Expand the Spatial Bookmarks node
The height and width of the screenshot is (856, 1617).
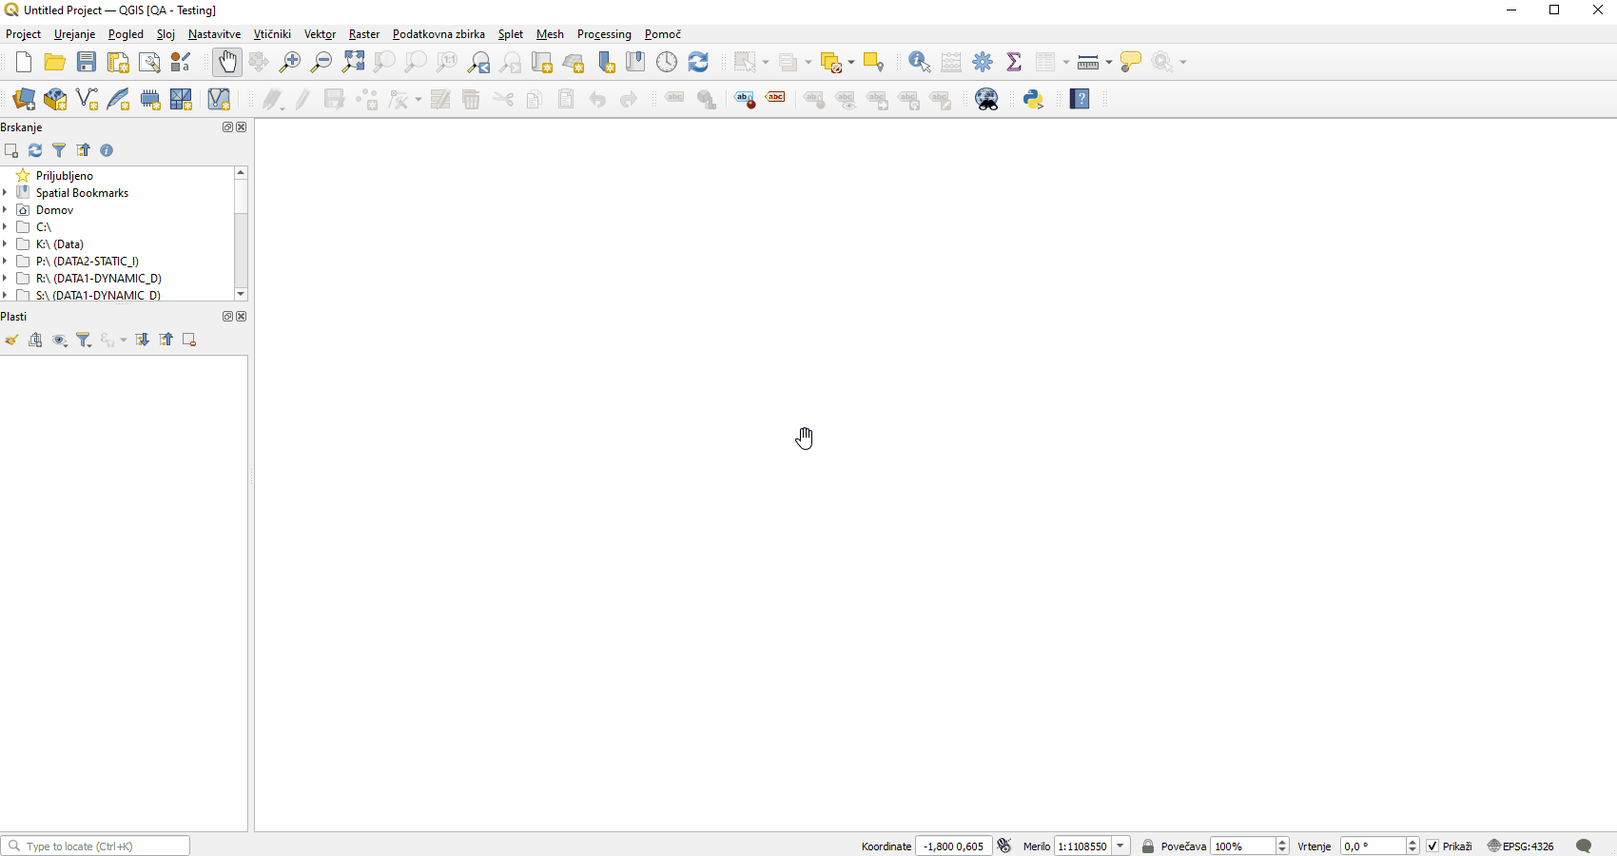pos(6,193)
